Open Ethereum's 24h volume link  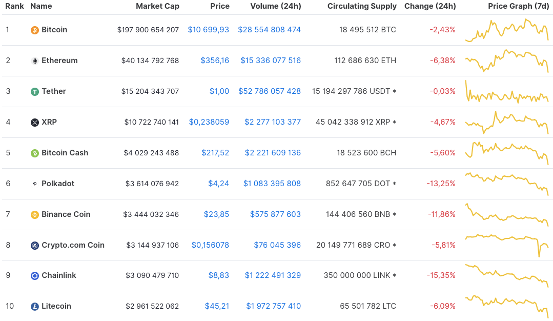270,61
